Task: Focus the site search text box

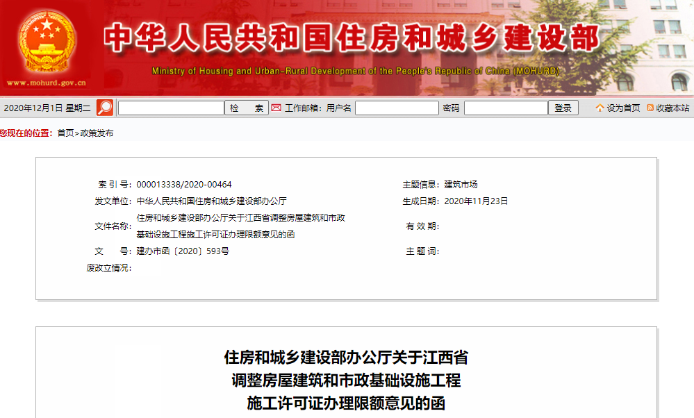Action: coord(171,108)
